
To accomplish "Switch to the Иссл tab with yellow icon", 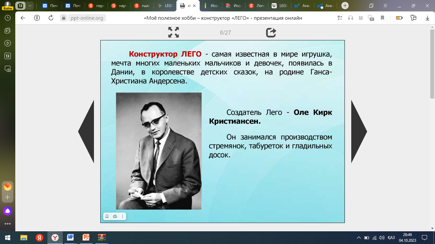I will [210, 6].
